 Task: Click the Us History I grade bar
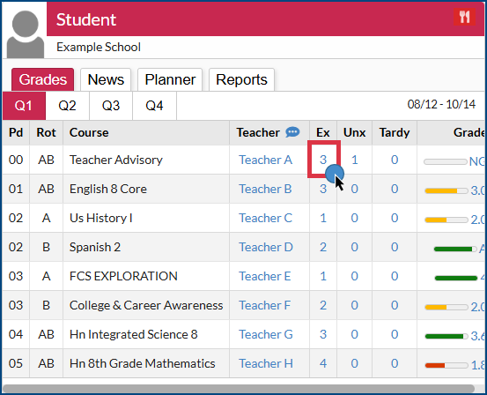tap(446, 220)
